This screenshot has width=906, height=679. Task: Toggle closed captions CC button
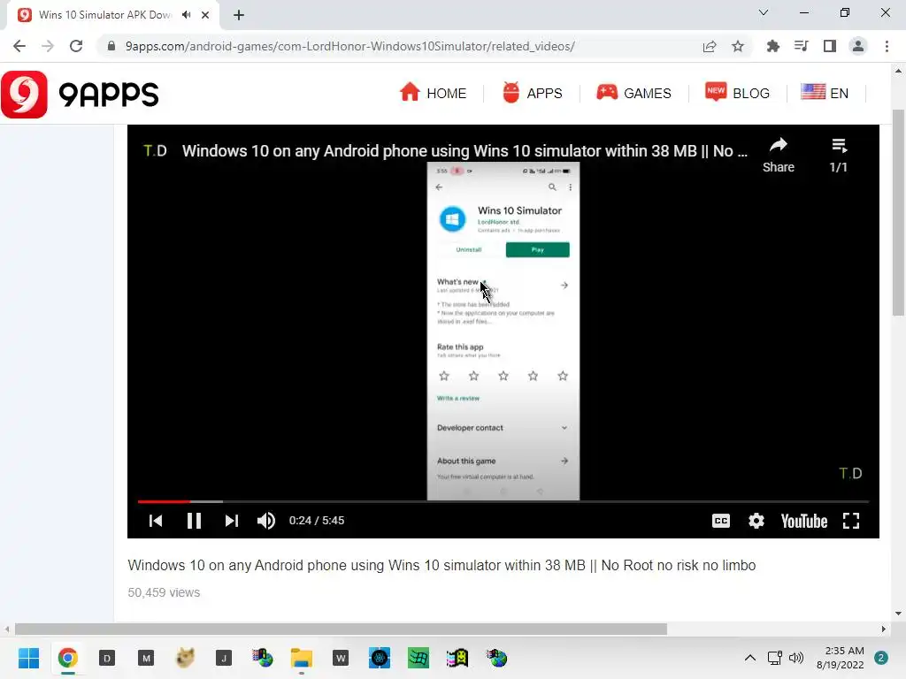click(720, 521)
